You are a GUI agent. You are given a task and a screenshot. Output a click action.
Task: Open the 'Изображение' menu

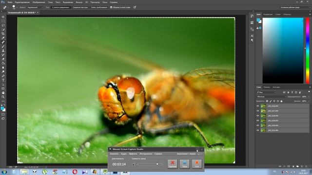(x=39, y=2)
